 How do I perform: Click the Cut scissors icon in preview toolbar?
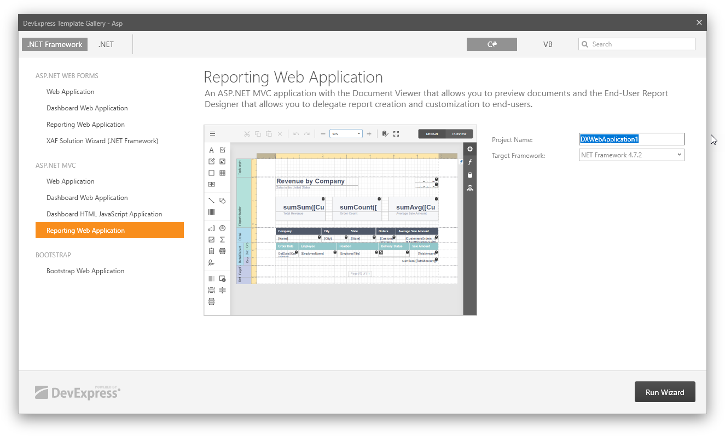pos(247,134)
